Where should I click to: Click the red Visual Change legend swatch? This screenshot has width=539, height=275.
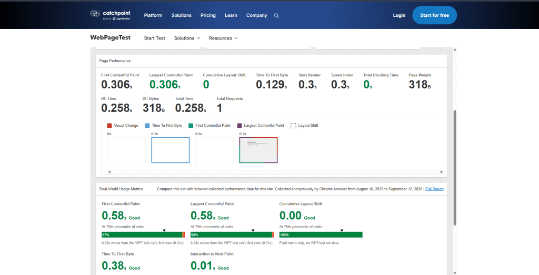coord(109,126)
